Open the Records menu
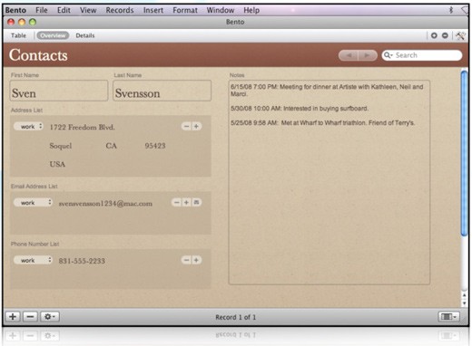Viewport: 472px width, 346px height. 120,10
